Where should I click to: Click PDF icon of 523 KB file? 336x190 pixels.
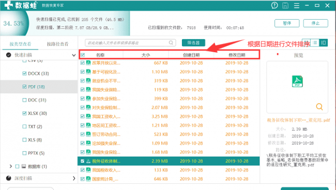point(88,134)
